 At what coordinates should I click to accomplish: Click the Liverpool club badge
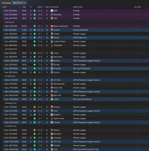coord(52,138)
